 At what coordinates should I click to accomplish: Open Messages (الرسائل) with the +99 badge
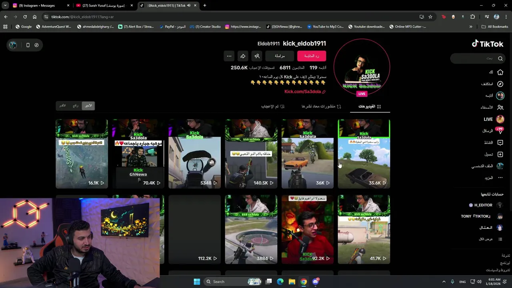[494, 131]
